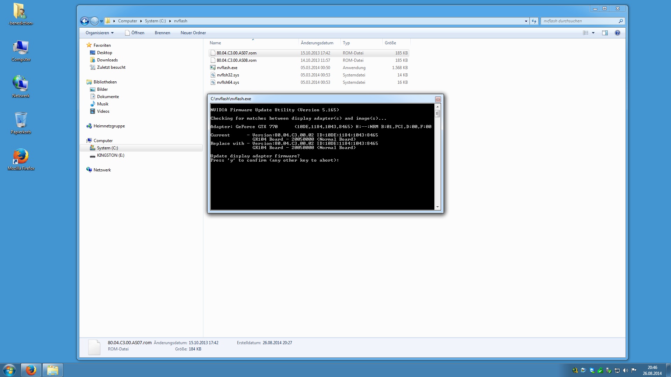
Task: Sort files by Änderungsdatum column header
Action: point(317,43)
